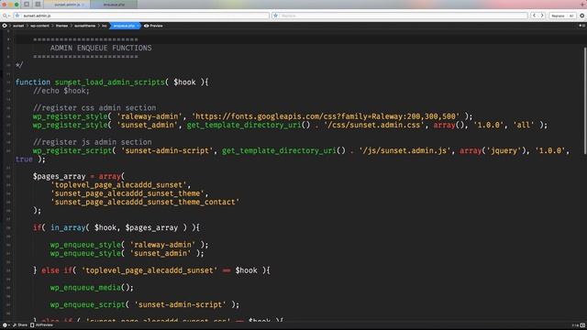Click the Share button in the status bar
This screenshot has height=330, width=587.
20,325
